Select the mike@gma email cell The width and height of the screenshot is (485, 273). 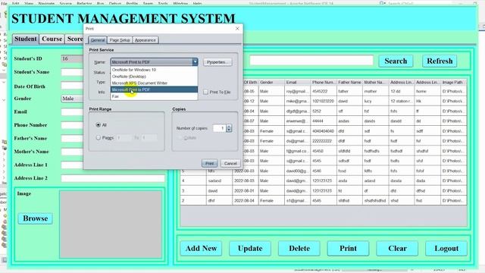pos(297,101)
